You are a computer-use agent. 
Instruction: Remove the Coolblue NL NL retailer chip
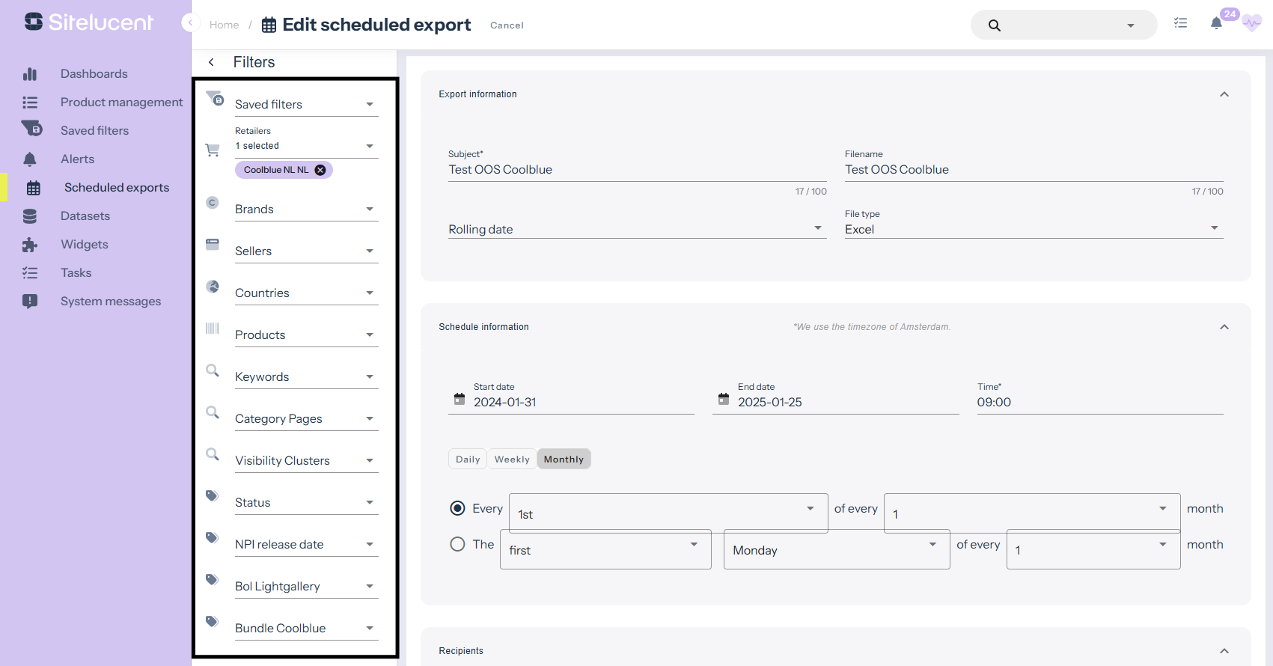point(320,170)
